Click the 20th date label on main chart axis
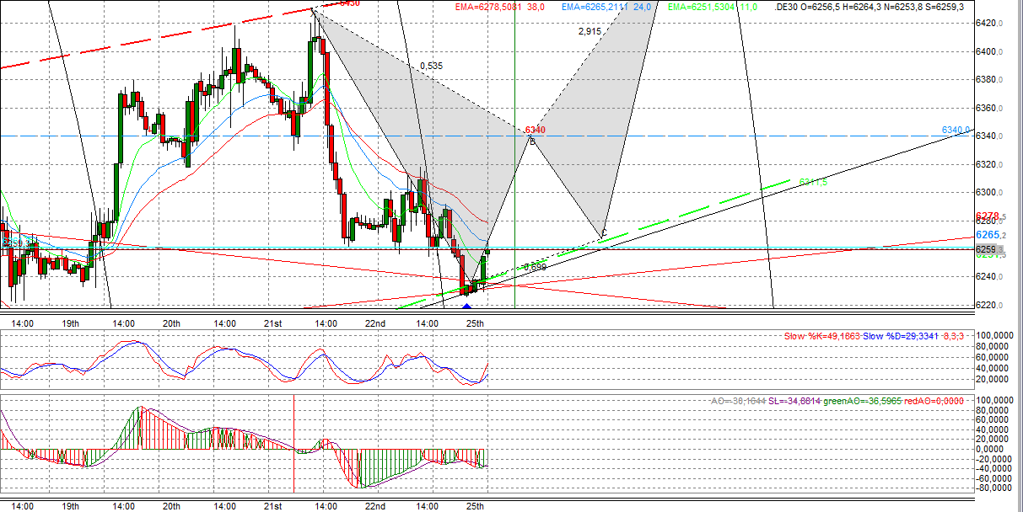Image resolution: width=1023 pixels, height=512 pixels. point(172,323)
